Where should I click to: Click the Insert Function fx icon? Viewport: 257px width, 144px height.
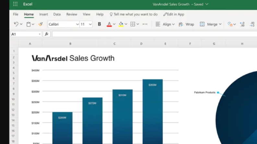47,34
